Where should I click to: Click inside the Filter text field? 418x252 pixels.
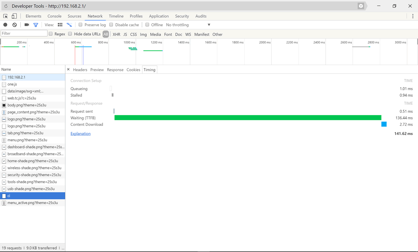(x=24, y=33)
